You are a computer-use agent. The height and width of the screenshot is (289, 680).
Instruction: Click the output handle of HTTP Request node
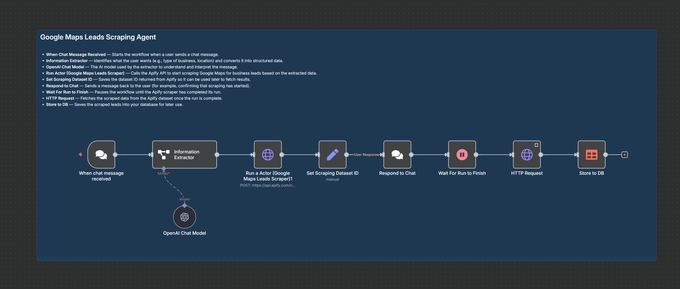click(x=541, y=155)
